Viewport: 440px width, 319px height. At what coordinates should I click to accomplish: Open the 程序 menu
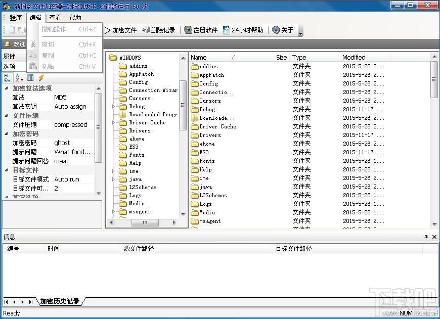pos(16,18)
